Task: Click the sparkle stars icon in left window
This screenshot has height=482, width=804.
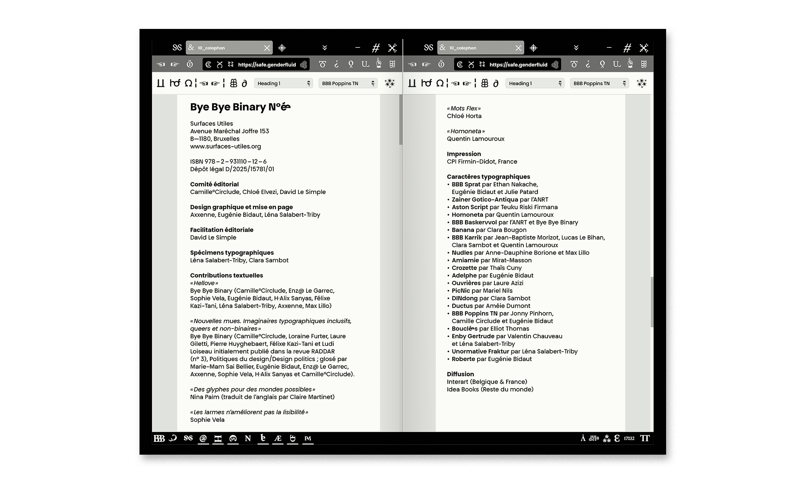Action: tap(390, 83)
